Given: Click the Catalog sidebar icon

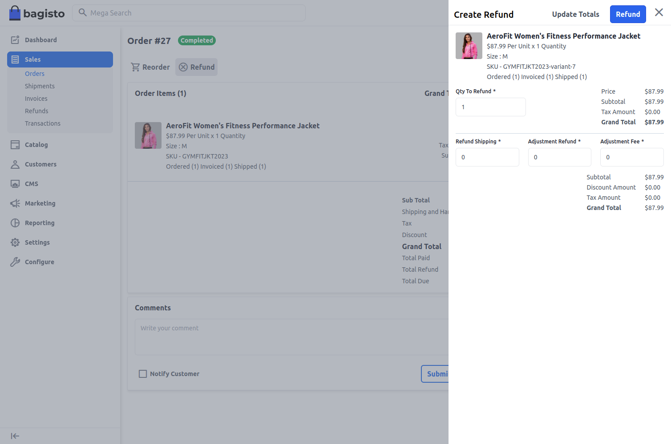Looking at the screenshot, I should click(15, 145).
